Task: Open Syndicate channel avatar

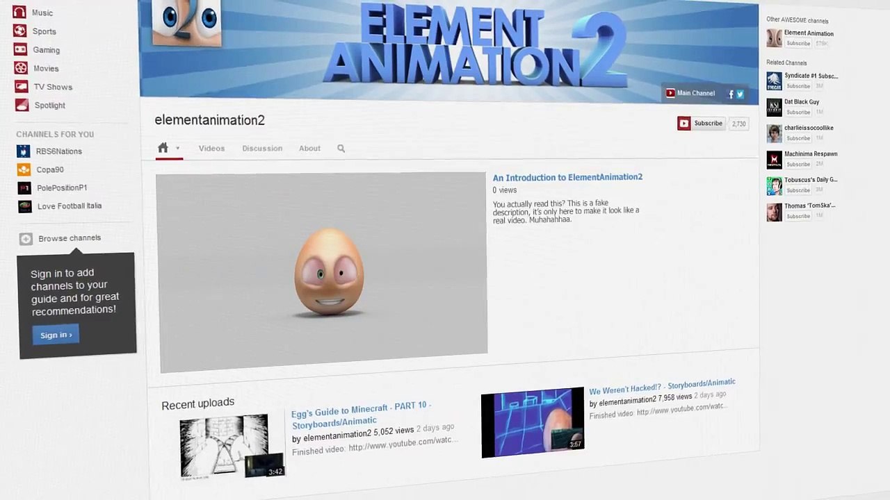Action: click(774, 81)
